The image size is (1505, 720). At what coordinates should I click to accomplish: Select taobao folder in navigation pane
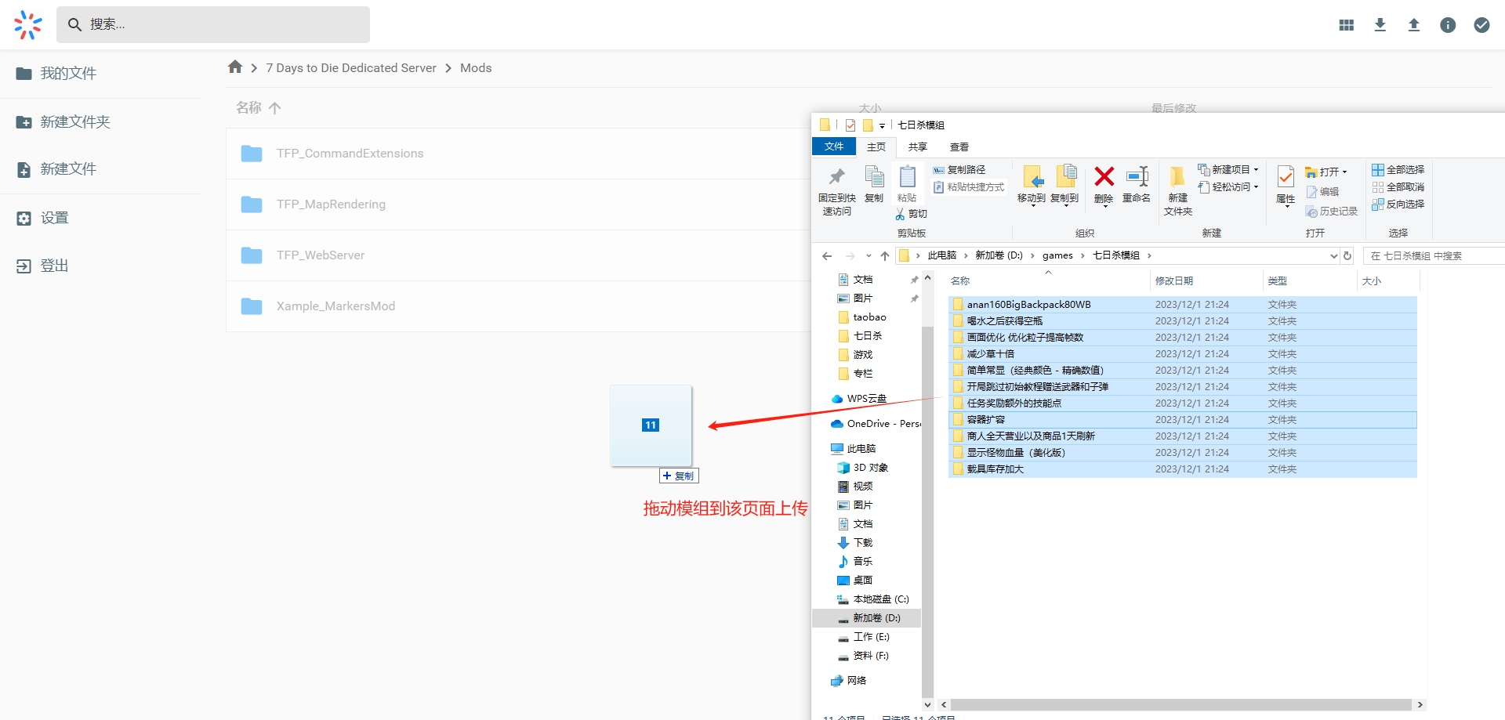pyautogui.click(x=862, y=317)
